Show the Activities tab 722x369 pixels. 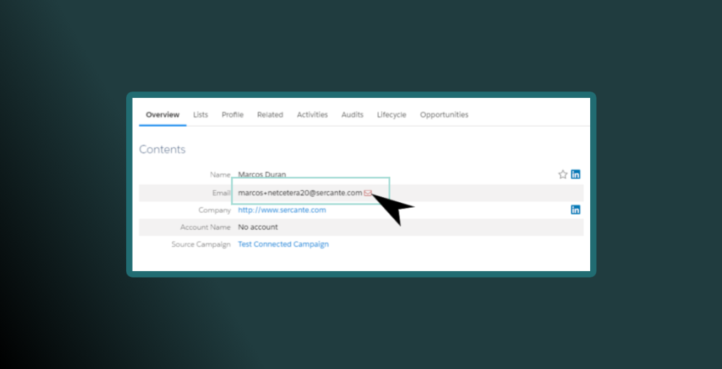(312, 115)
